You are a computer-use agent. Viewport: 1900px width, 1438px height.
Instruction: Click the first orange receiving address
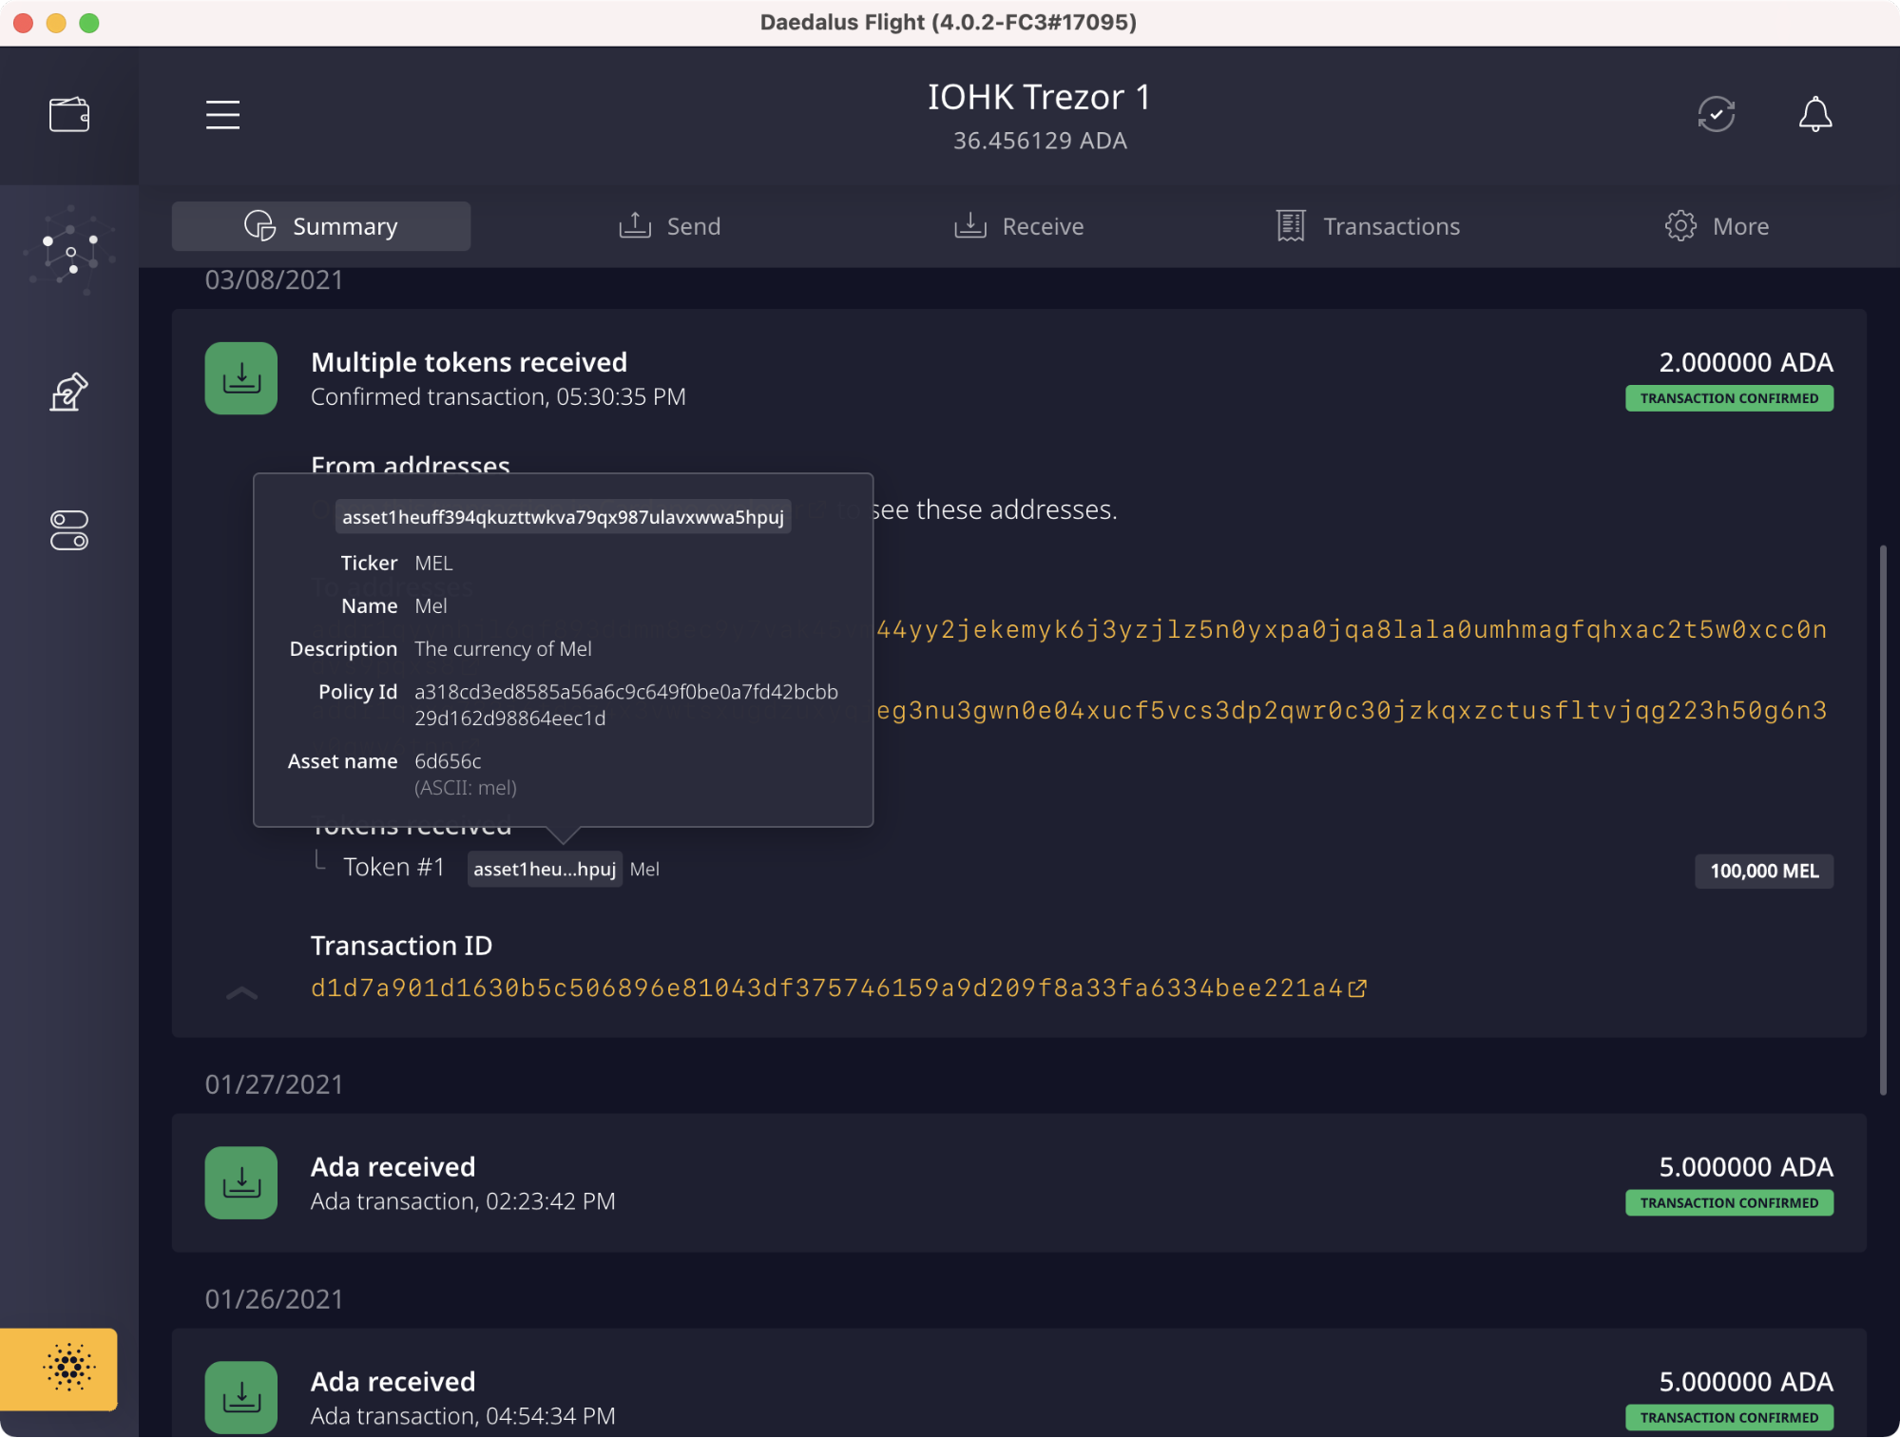pos(1352,629)
